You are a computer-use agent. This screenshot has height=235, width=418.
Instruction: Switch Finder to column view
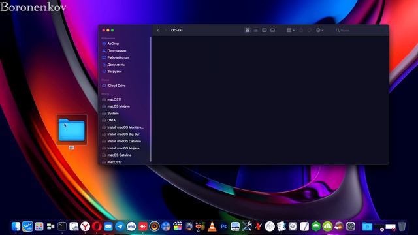click(264, 30)
